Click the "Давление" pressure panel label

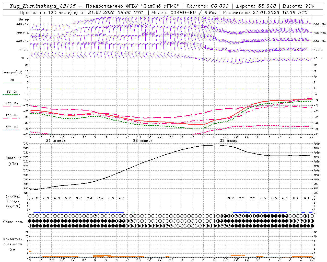[x=13, y=158]
